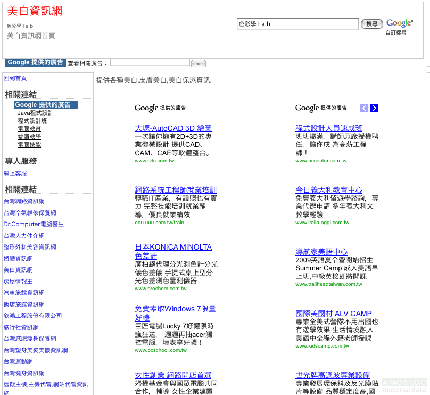Open 台灣減肥瘦身保養網 in related links
The height and width of the screenshot is (395, 430).
point(30,339)
